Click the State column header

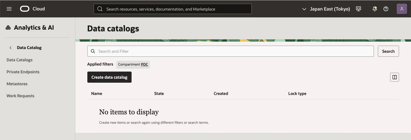159,94
